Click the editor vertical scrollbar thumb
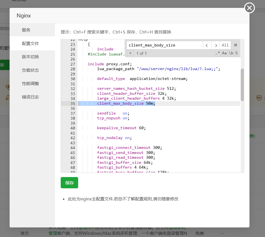Viewport: 265px width, 237px height. click(242, 85)
